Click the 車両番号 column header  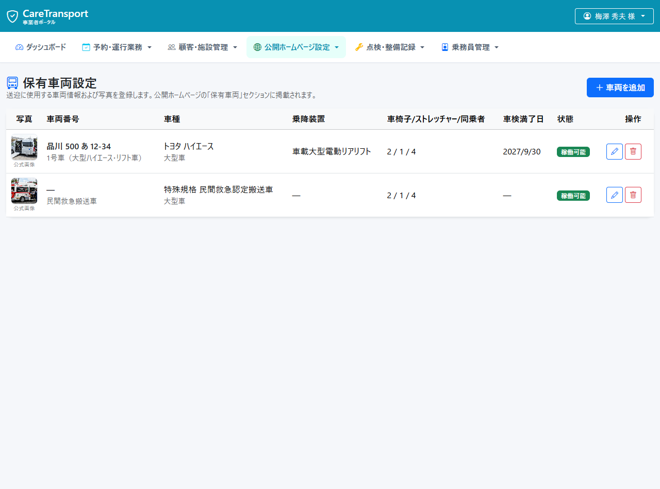[63, 119]
